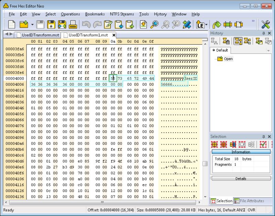
Task: Click vertical scrollbar down arrow
Action: click(205, 197)
